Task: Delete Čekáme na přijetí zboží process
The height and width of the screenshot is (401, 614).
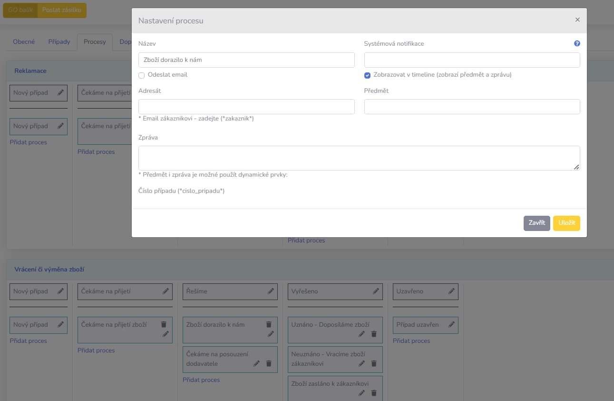Action: pos(164,324)
